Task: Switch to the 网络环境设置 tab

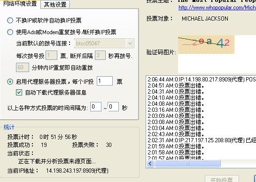Action: click(x=20, y=4)
